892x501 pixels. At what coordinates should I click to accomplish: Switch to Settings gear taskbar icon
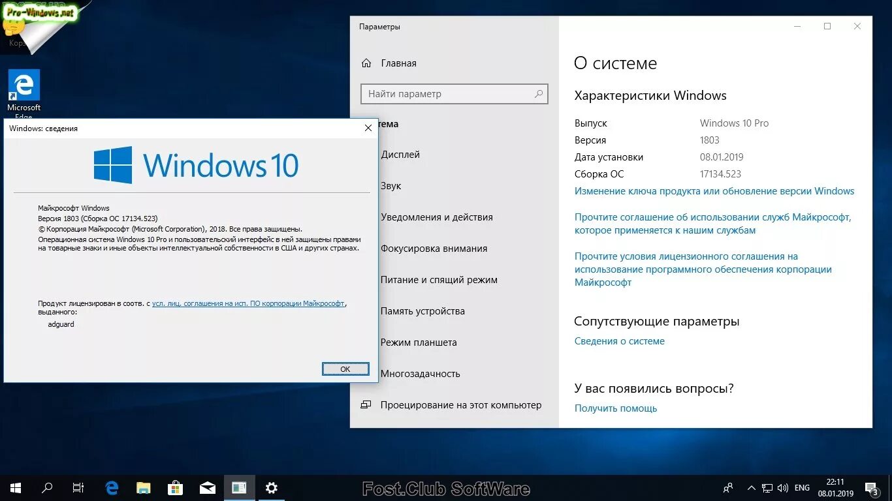tap(272, 487)
